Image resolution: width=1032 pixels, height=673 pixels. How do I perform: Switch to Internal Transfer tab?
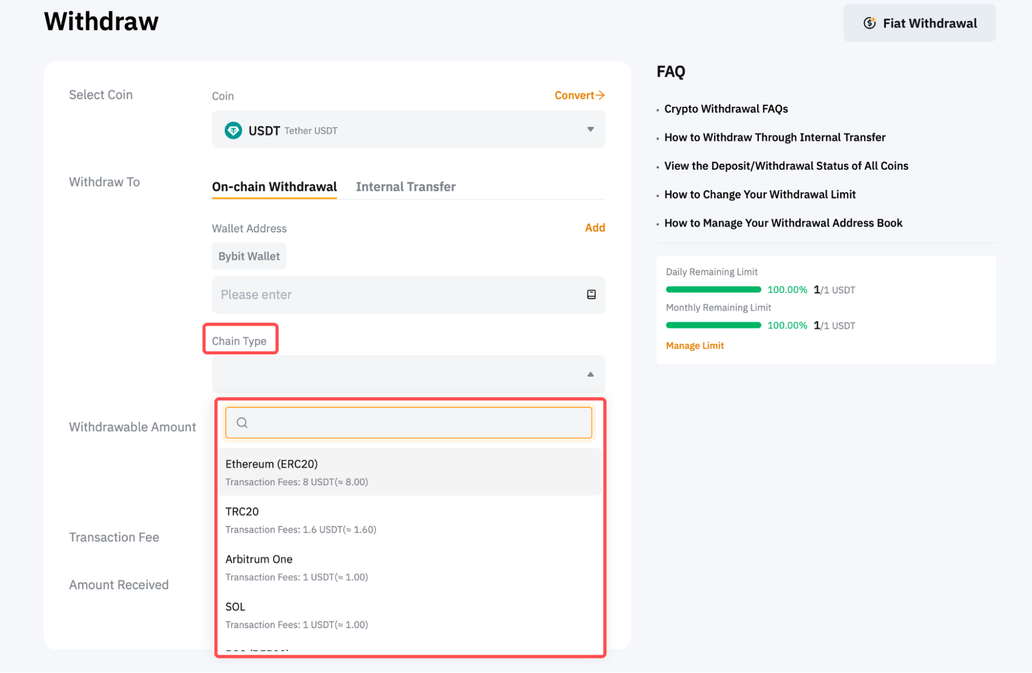[405, 187]
